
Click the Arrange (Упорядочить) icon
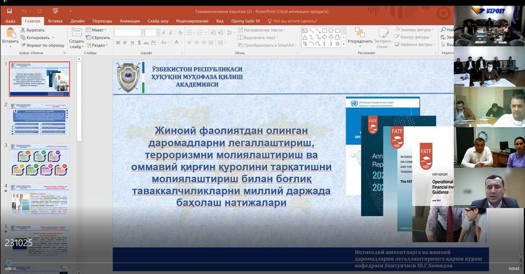click(360, 33)
